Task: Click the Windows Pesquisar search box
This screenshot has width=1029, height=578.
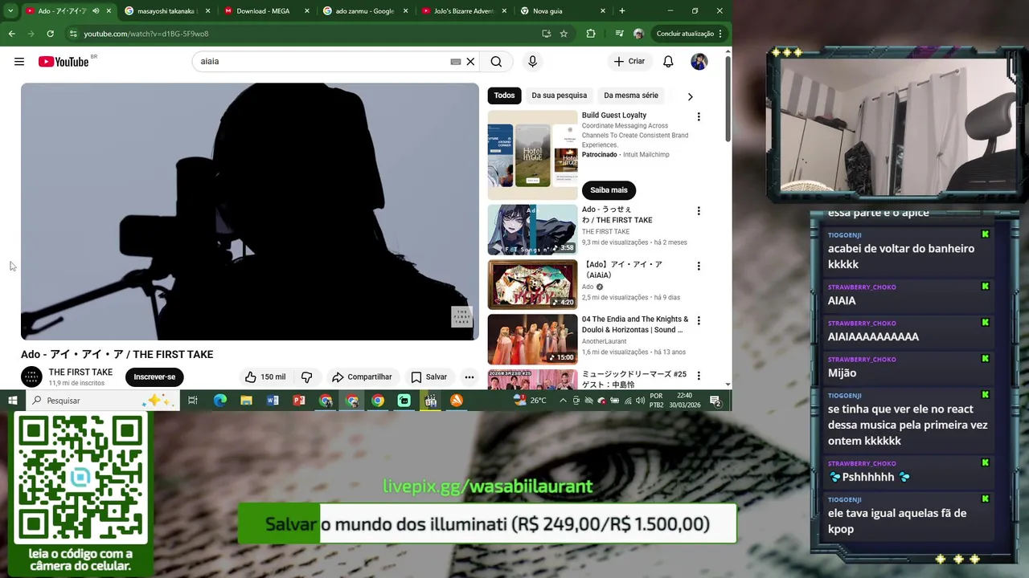Action: click(x=102, y=401)
